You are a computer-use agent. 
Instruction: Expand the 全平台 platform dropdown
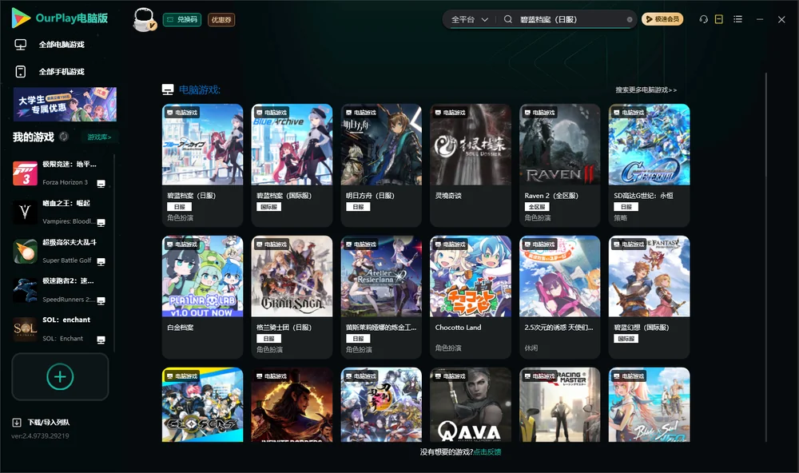click(469, 19)
